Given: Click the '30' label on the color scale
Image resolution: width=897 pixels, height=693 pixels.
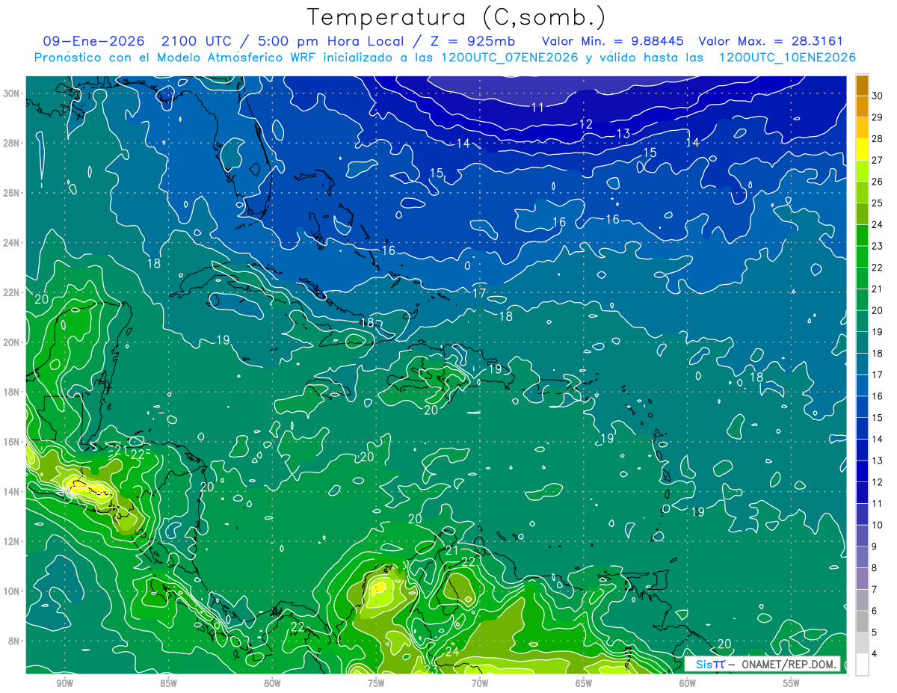Looking at the screenshot, I should tap(878, 95).
